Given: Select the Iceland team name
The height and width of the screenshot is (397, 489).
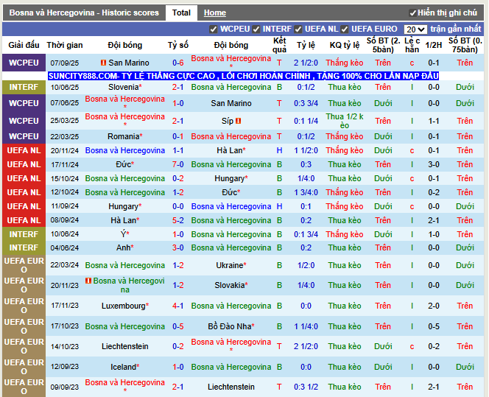Looking at the screenshot, I should (123, 367).
